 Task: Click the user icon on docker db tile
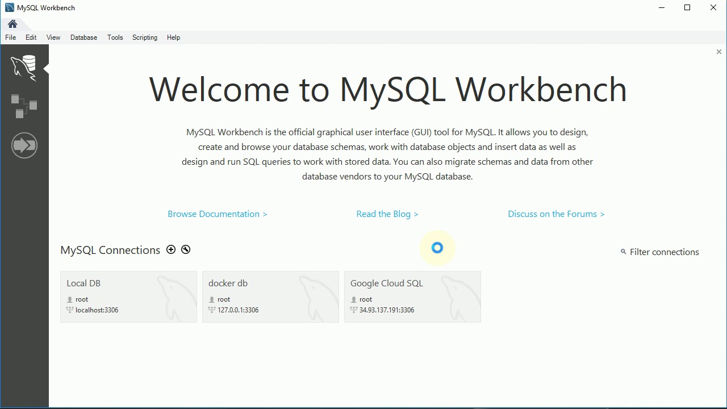click(212, 299)
